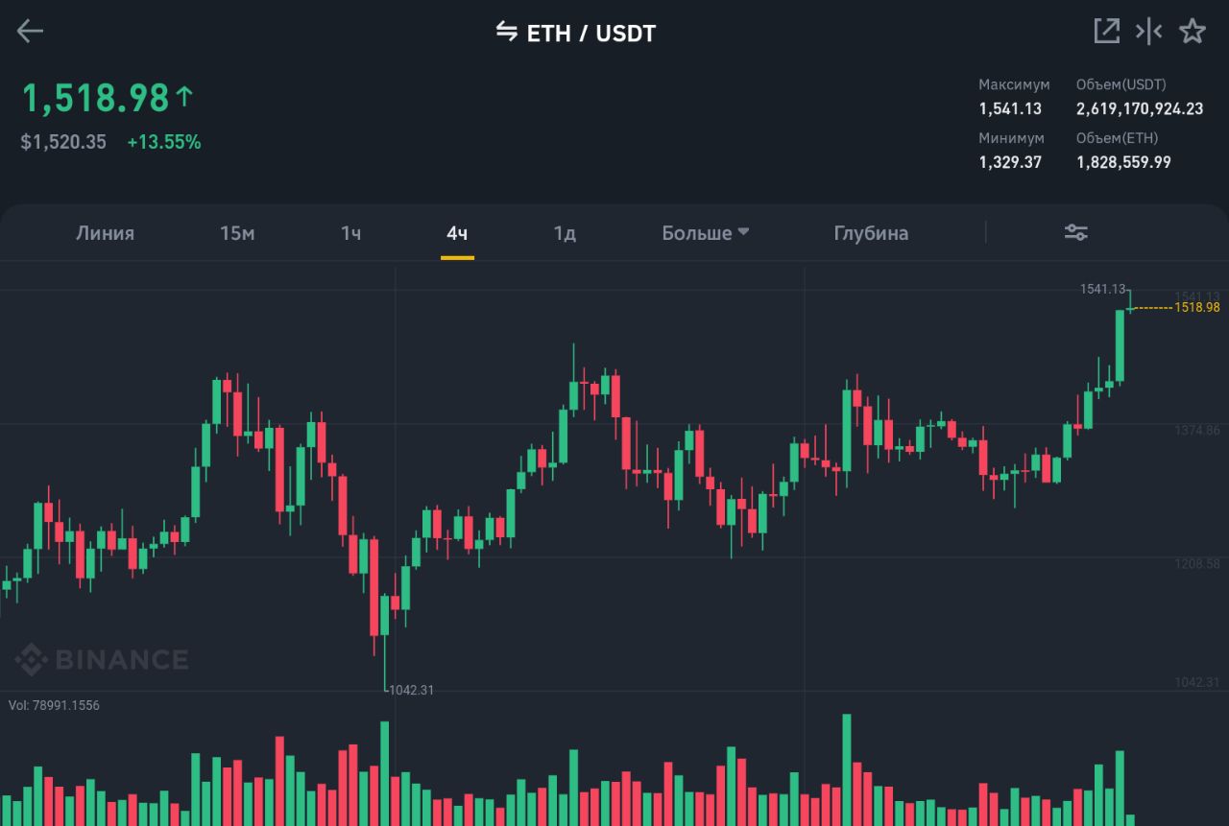Add ETH/USDT to favorites star
1229x826 pixels.
tap(1193, 31)
